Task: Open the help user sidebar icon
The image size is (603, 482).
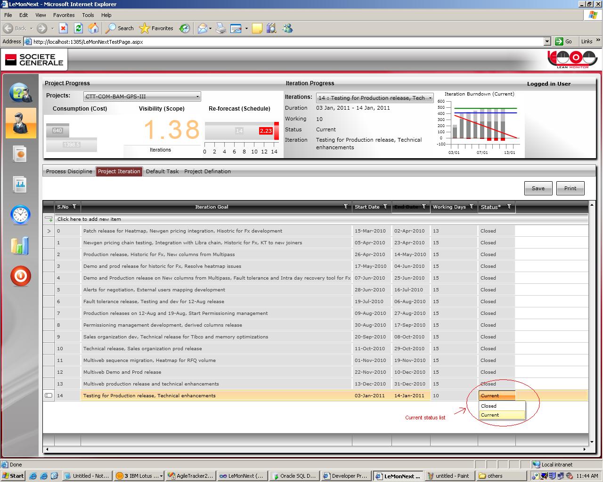Action: coord(20,92)
